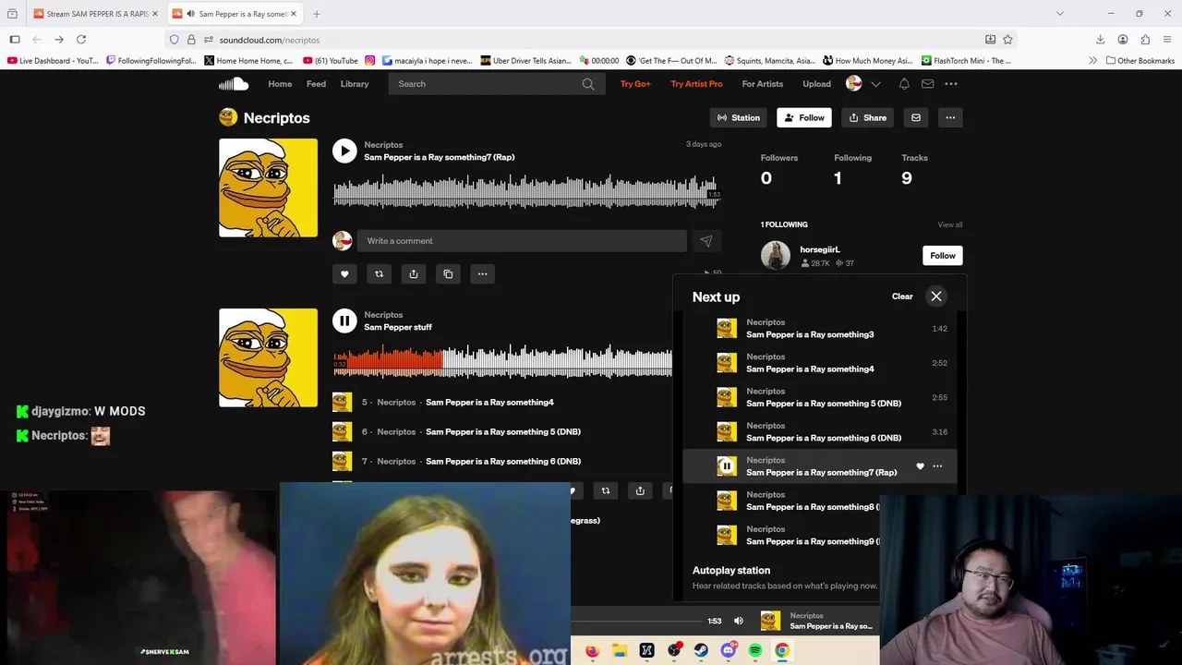Open three-dot menu for queued something7 (Rap)

[937, 466]
